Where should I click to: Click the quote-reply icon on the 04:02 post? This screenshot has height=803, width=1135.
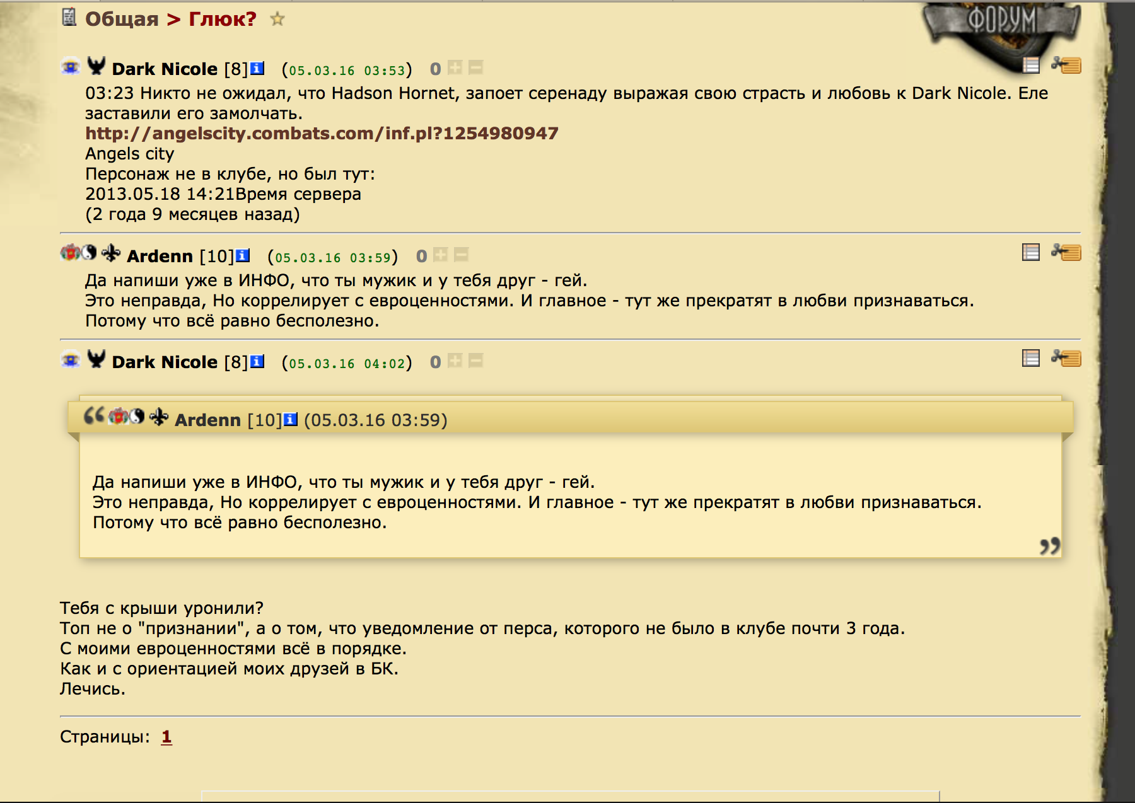1066,358
